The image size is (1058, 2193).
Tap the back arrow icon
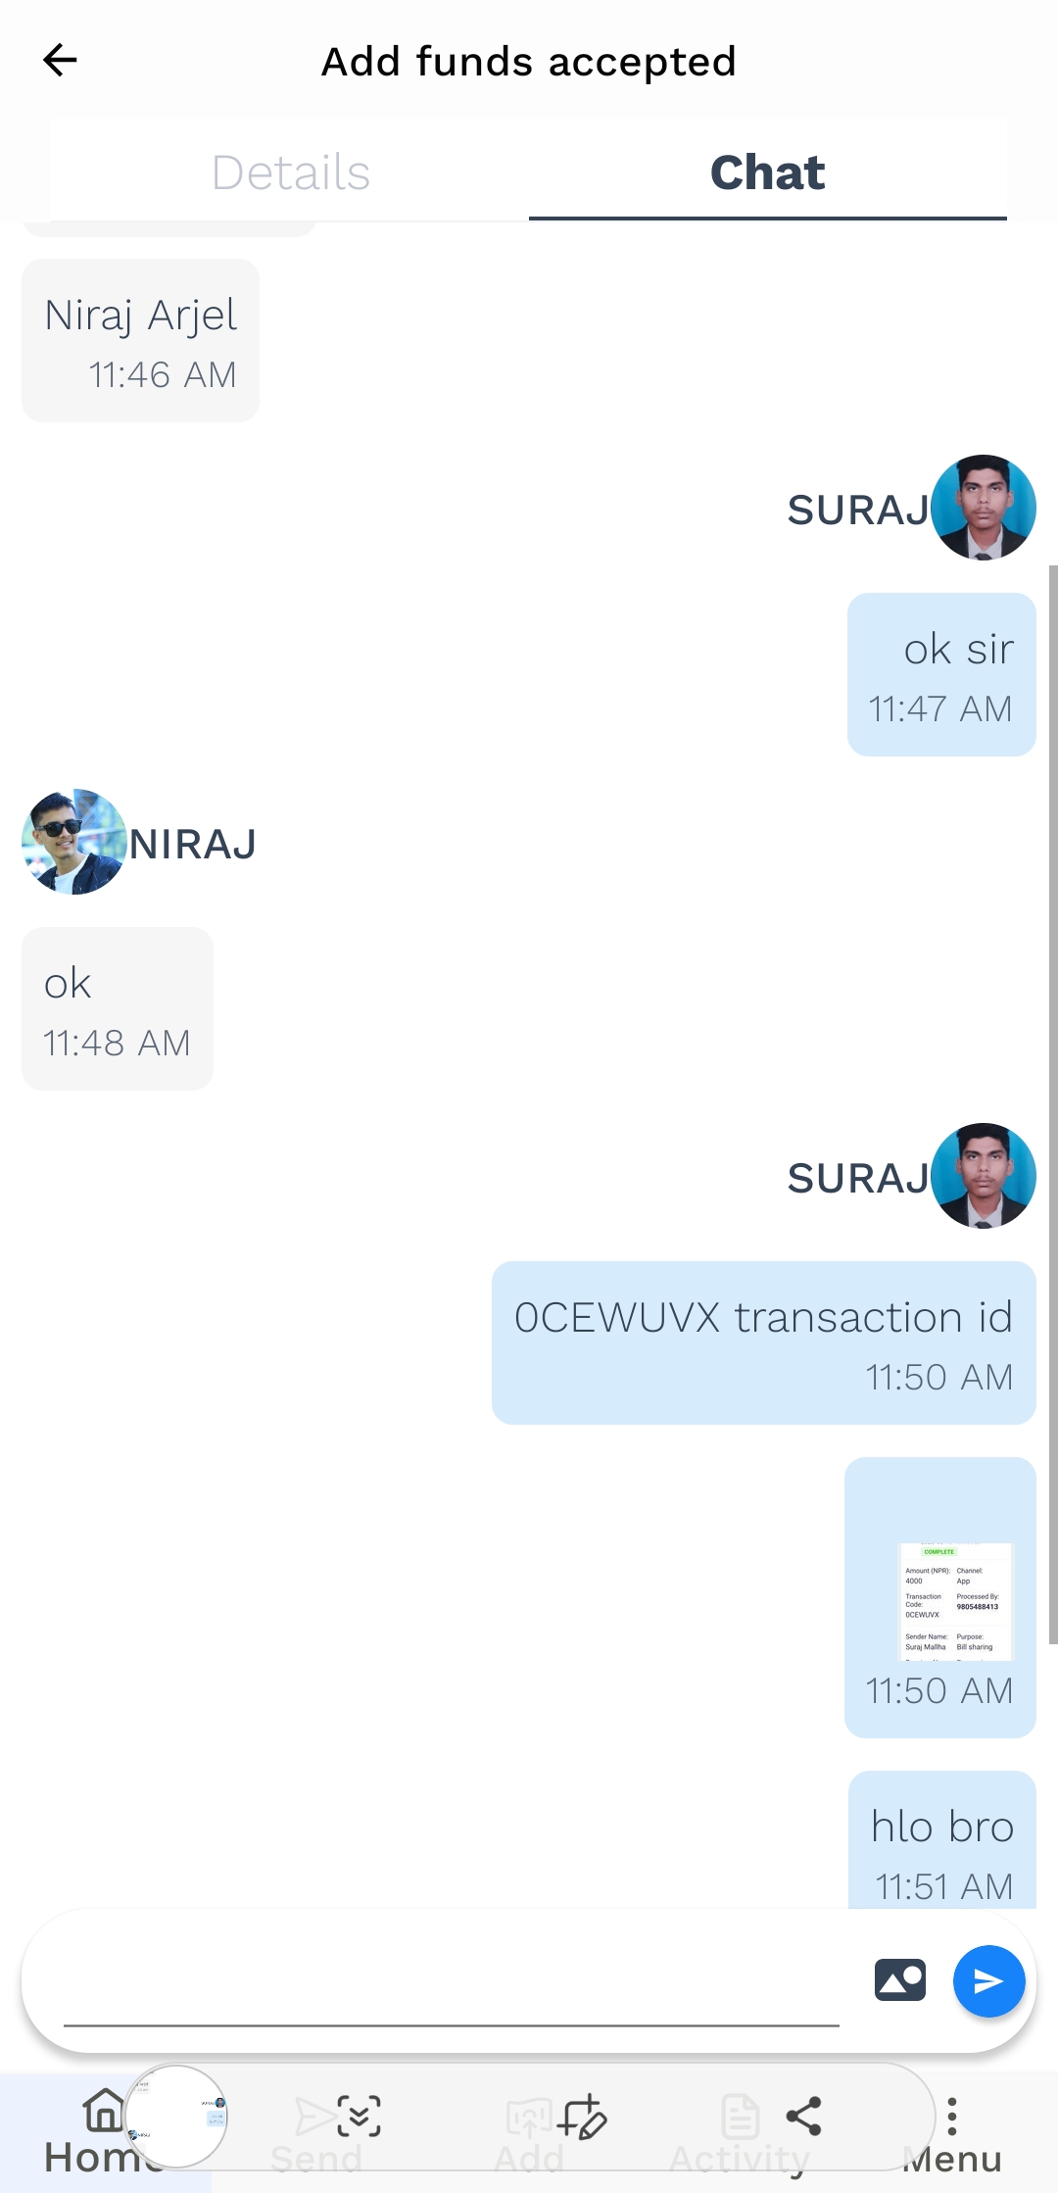[x=60, y=61]
